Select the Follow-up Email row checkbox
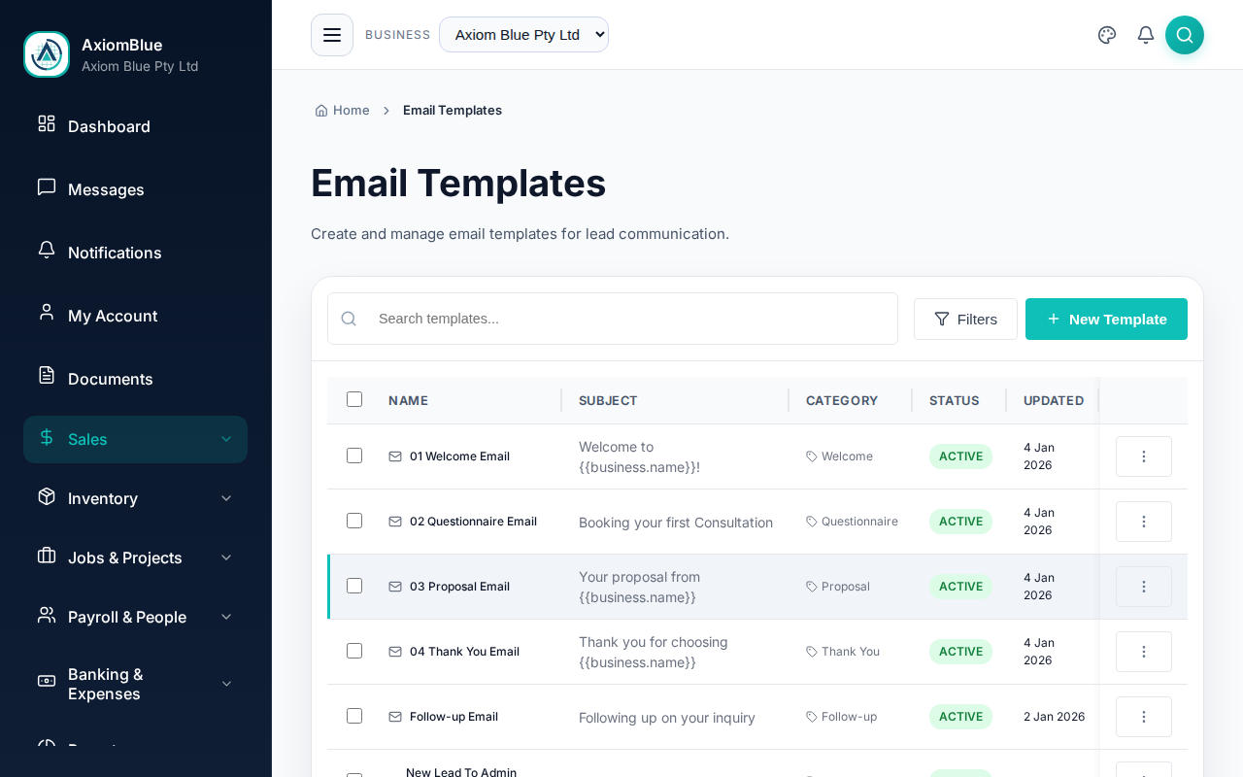 click(x=354, y=716)
